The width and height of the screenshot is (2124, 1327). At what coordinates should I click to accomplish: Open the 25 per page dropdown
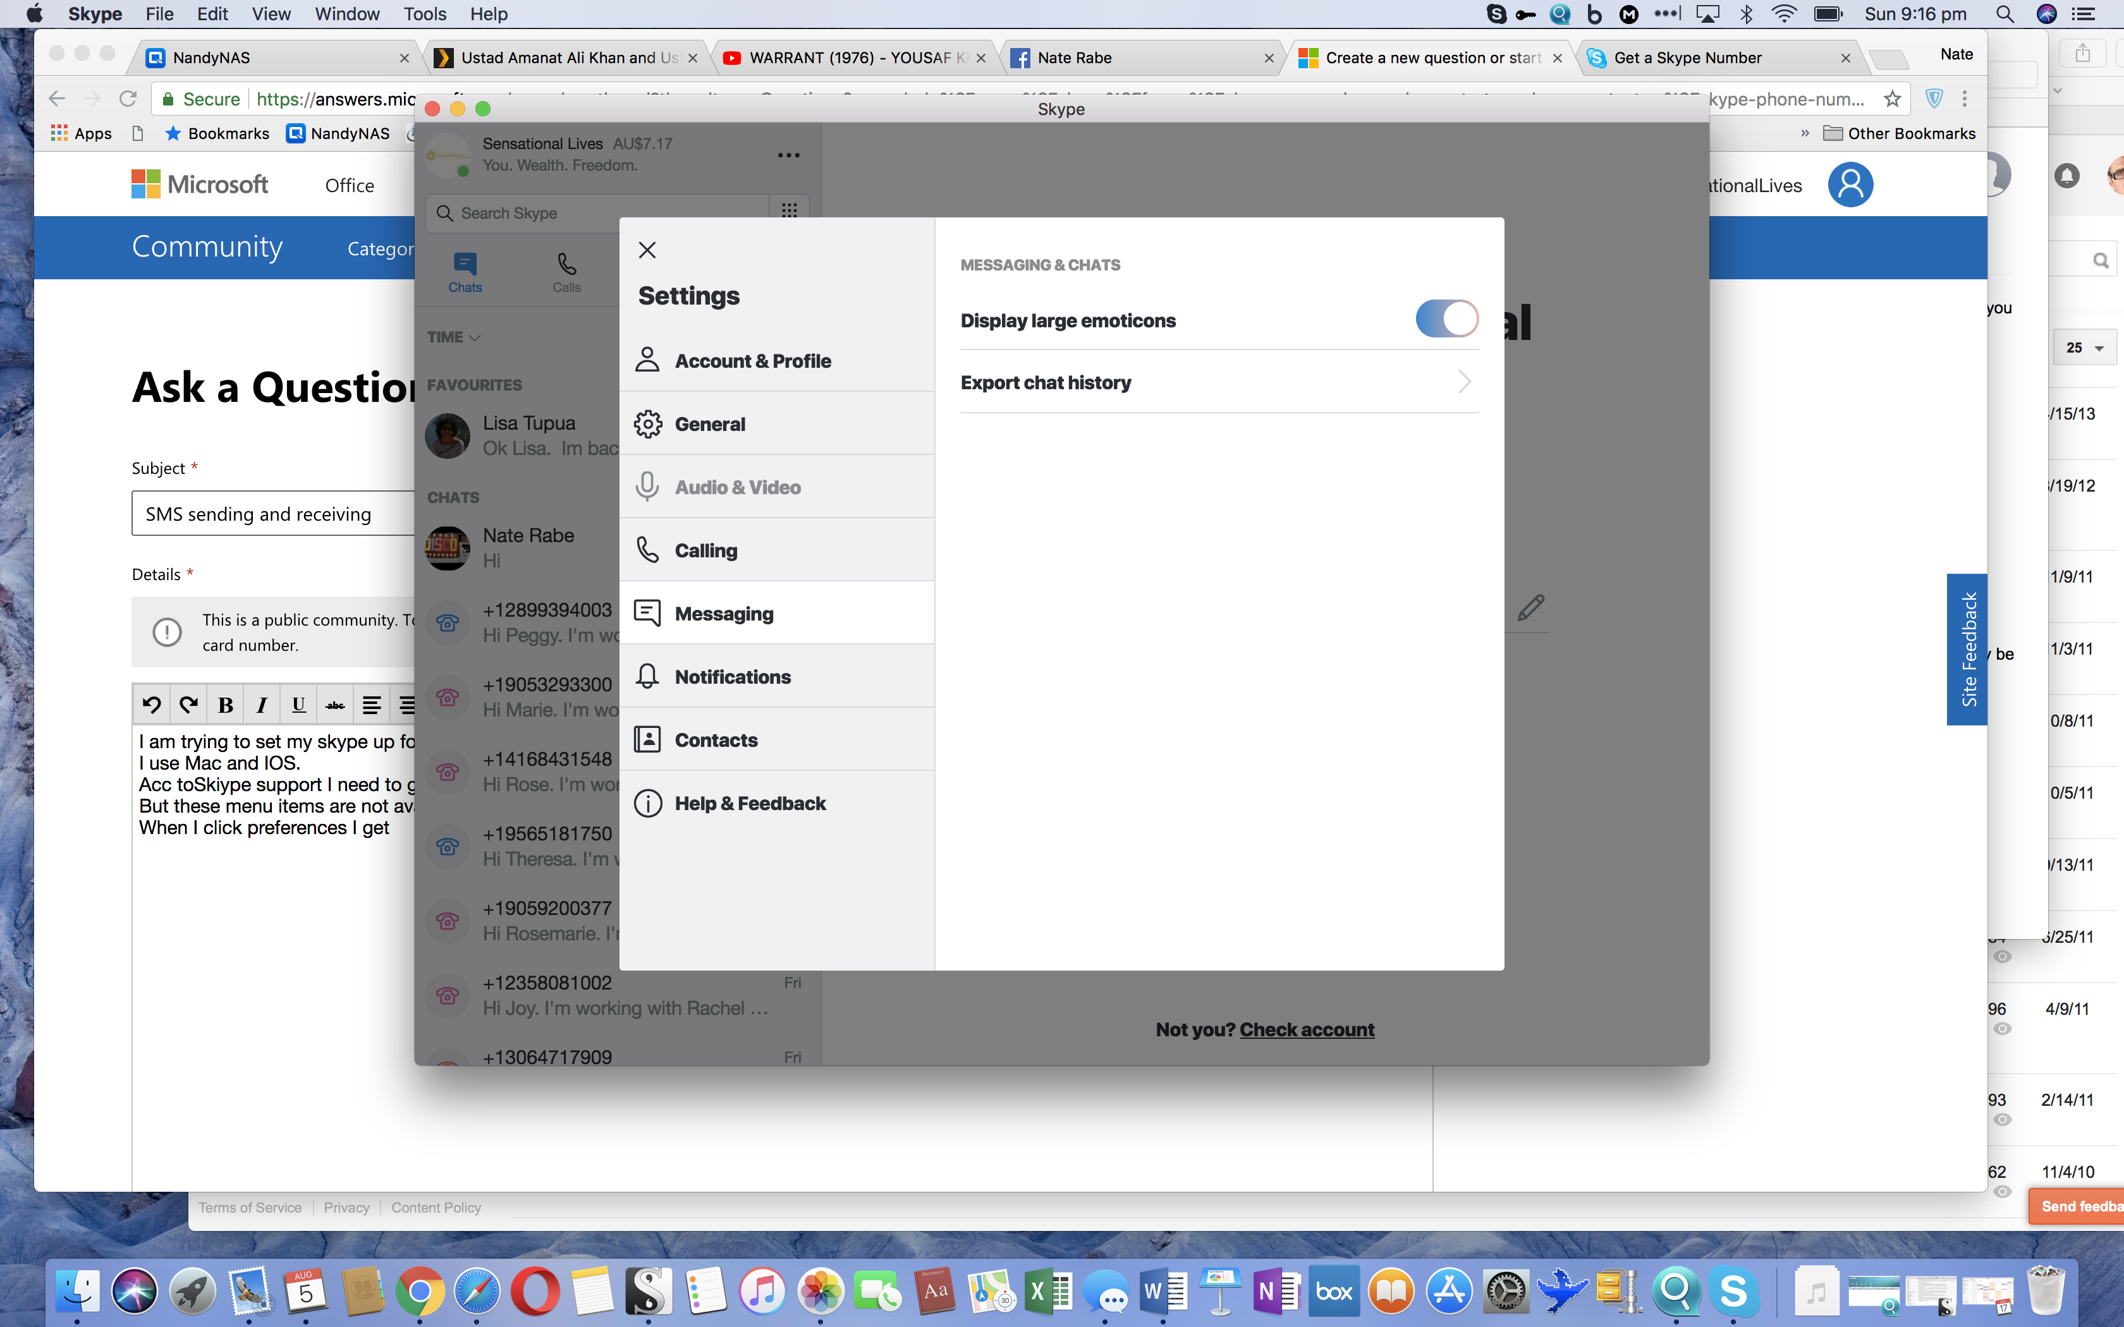[x=2084, y=348]
